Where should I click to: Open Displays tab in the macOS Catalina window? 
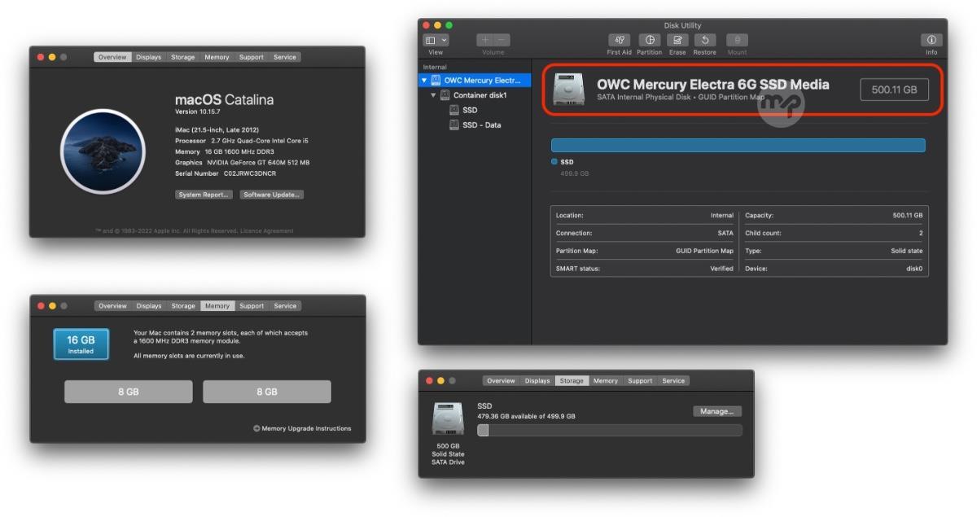point(149,57)
